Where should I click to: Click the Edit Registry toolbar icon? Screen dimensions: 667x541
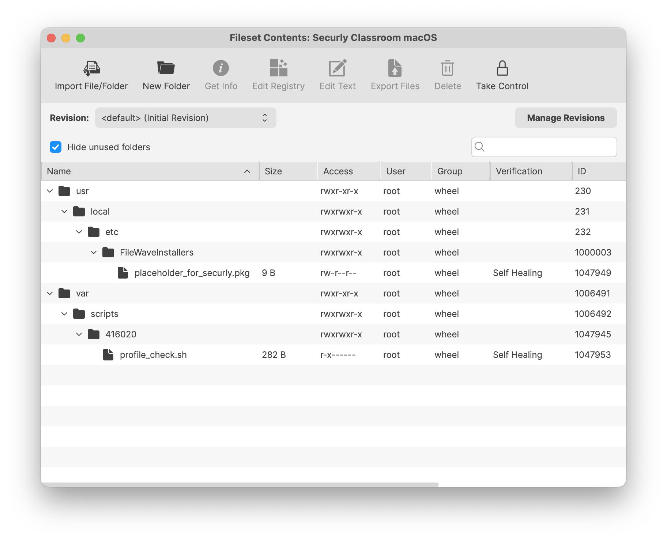[x=278, y=68]
